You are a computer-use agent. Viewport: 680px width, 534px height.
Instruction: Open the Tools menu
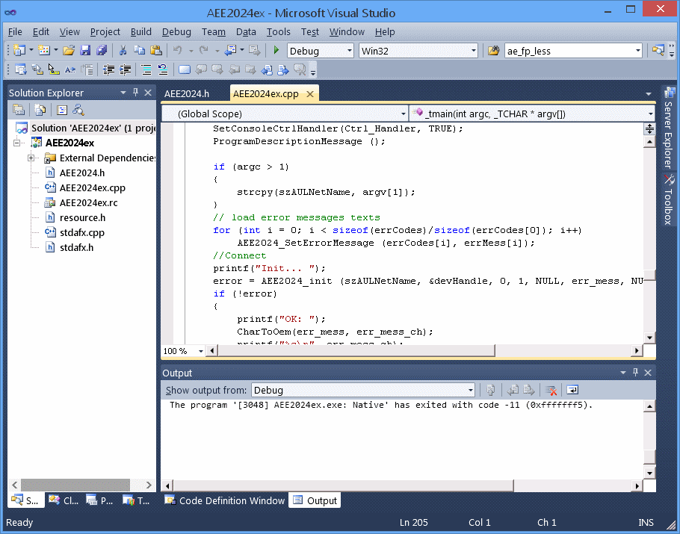pyautogui.click(x=278, y=31)
